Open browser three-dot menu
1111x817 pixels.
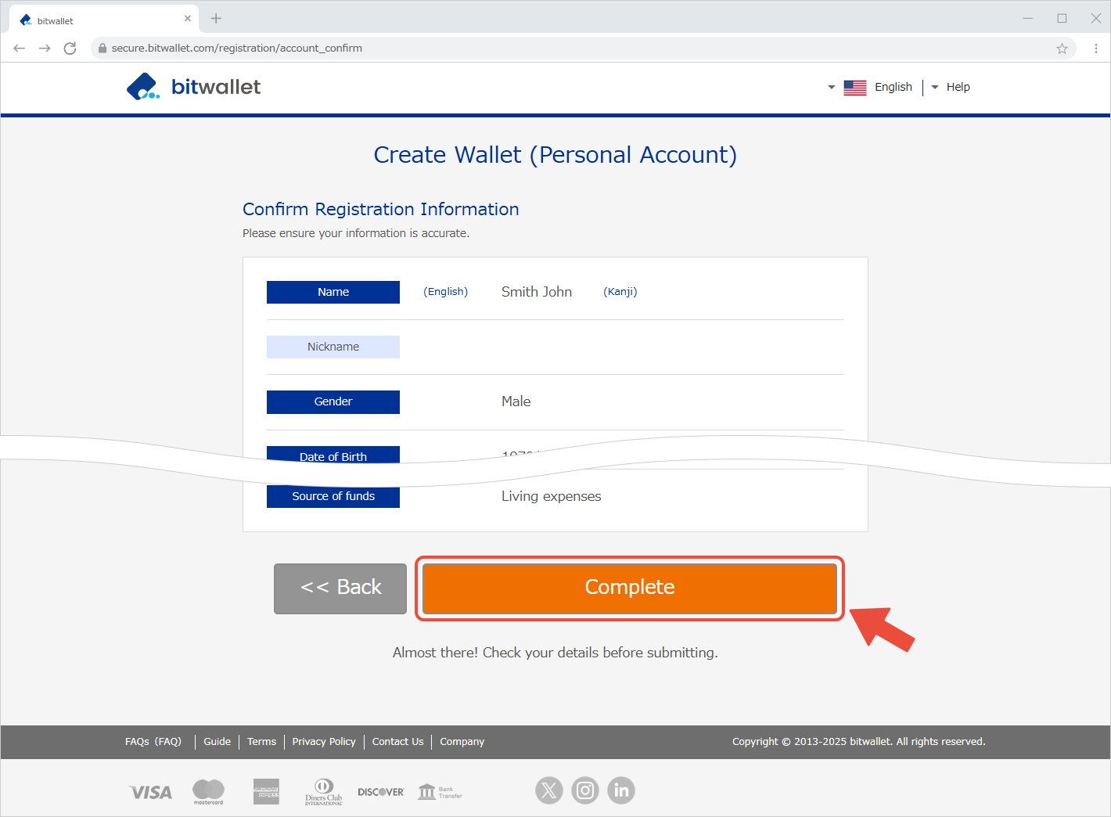pos(1096,49)
